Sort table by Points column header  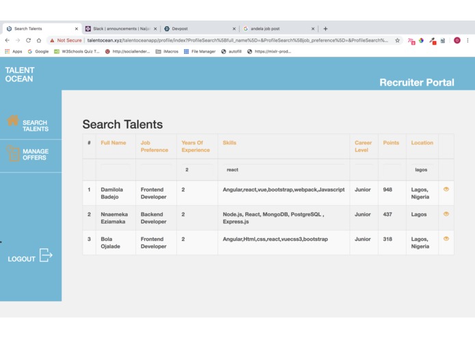point(391,143)
